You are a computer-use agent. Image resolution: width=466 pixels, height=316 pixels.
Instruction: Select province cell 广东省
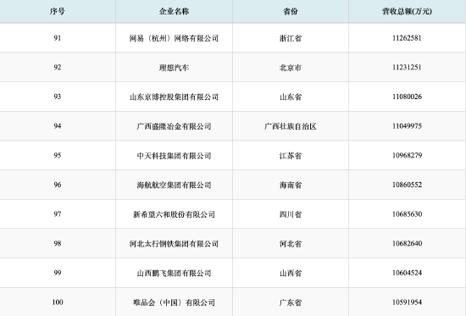291,302
